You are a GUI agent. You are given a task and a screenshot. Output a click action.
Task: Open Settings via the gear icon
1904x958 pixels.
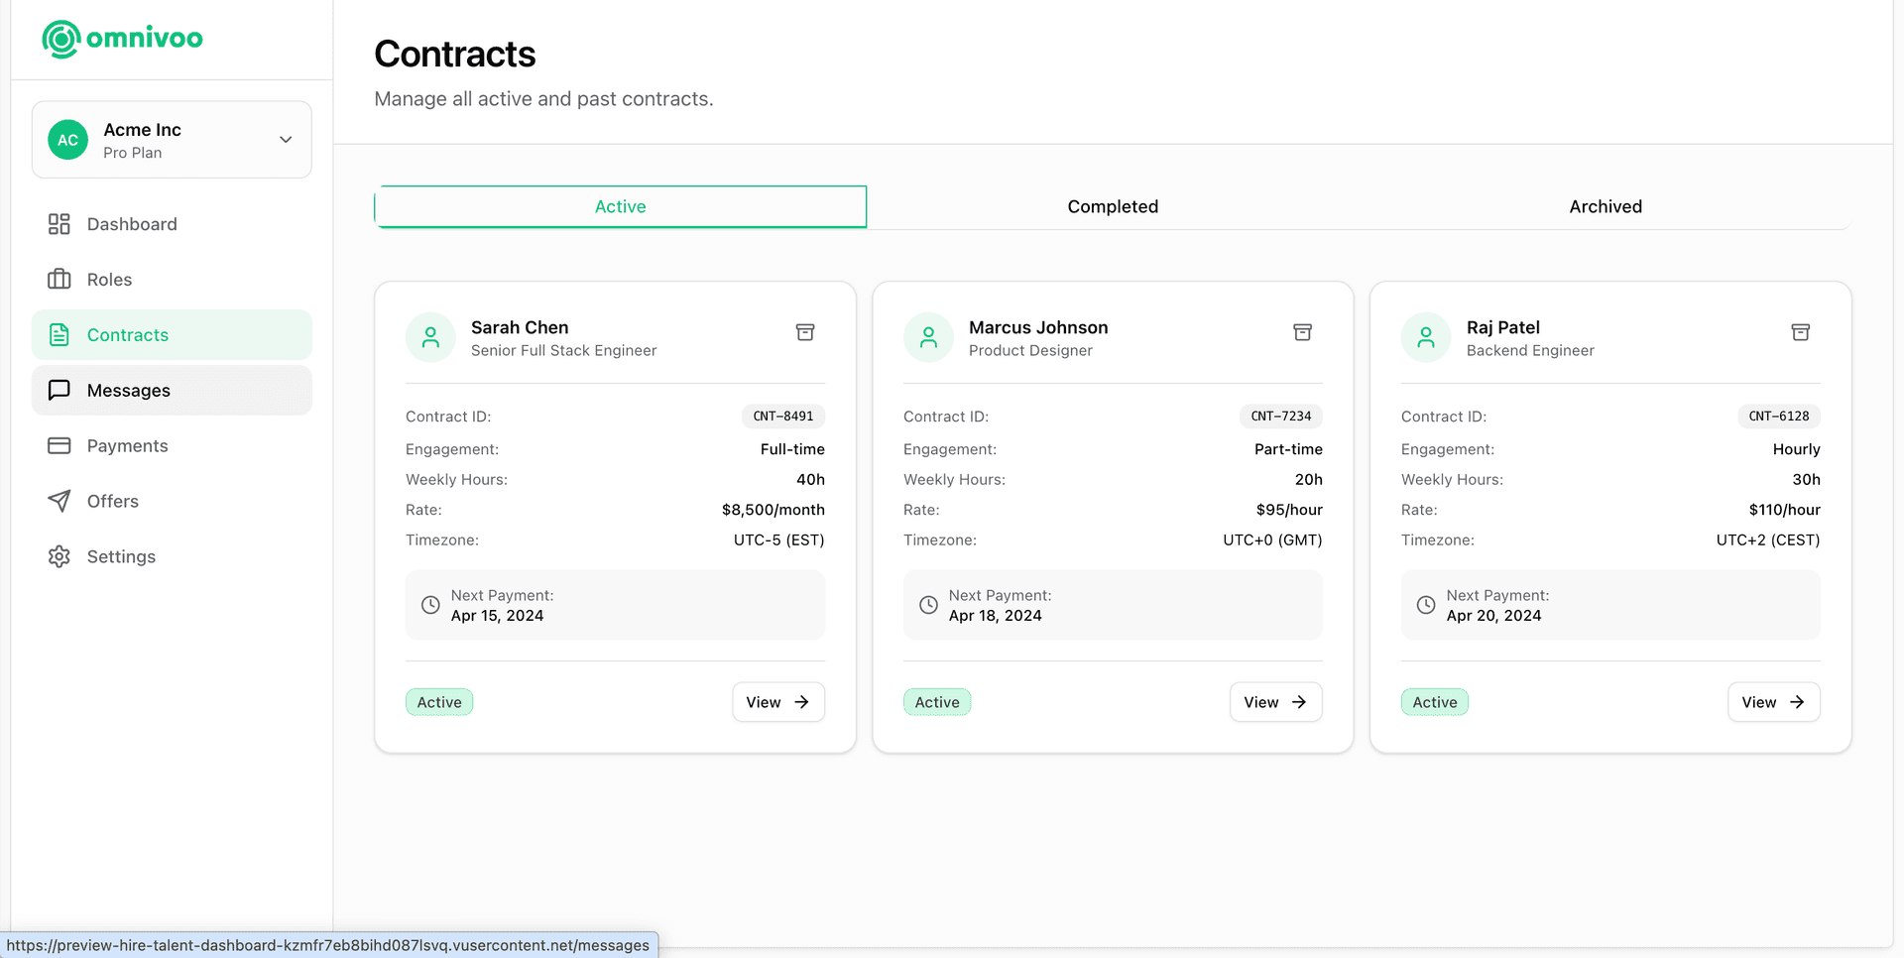[x=59, y=556]
